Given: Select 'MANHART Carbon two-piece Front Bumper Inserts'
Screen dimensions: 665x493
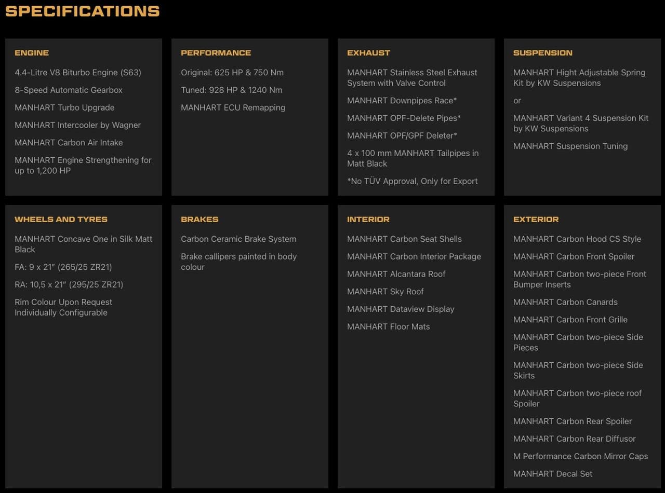Looking at the screenshot, I should 580,279.
